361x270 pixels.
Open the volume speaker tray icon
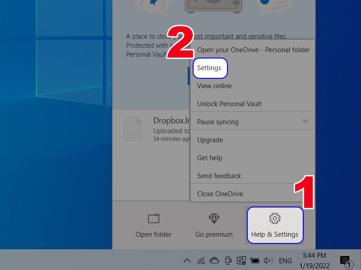(x=268, y=261)
